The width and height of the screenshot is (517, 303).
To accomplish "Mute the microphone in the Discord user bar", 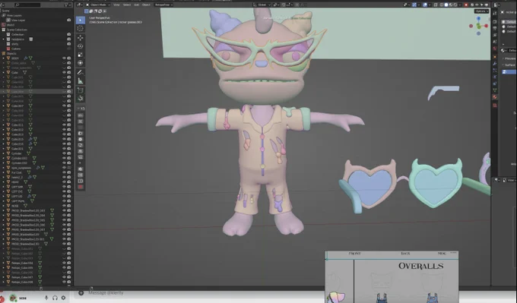I will point(46,298).
